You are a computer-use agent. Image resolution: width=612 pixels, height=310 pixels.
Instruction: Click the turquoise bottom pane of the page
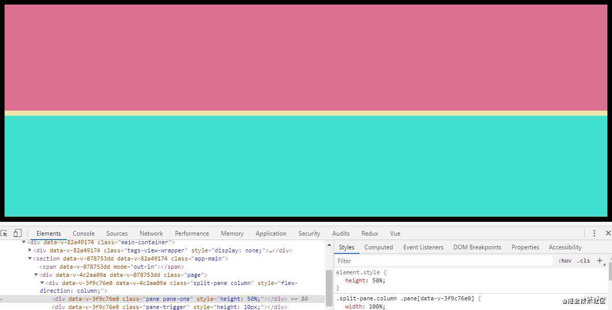point(305,166)
